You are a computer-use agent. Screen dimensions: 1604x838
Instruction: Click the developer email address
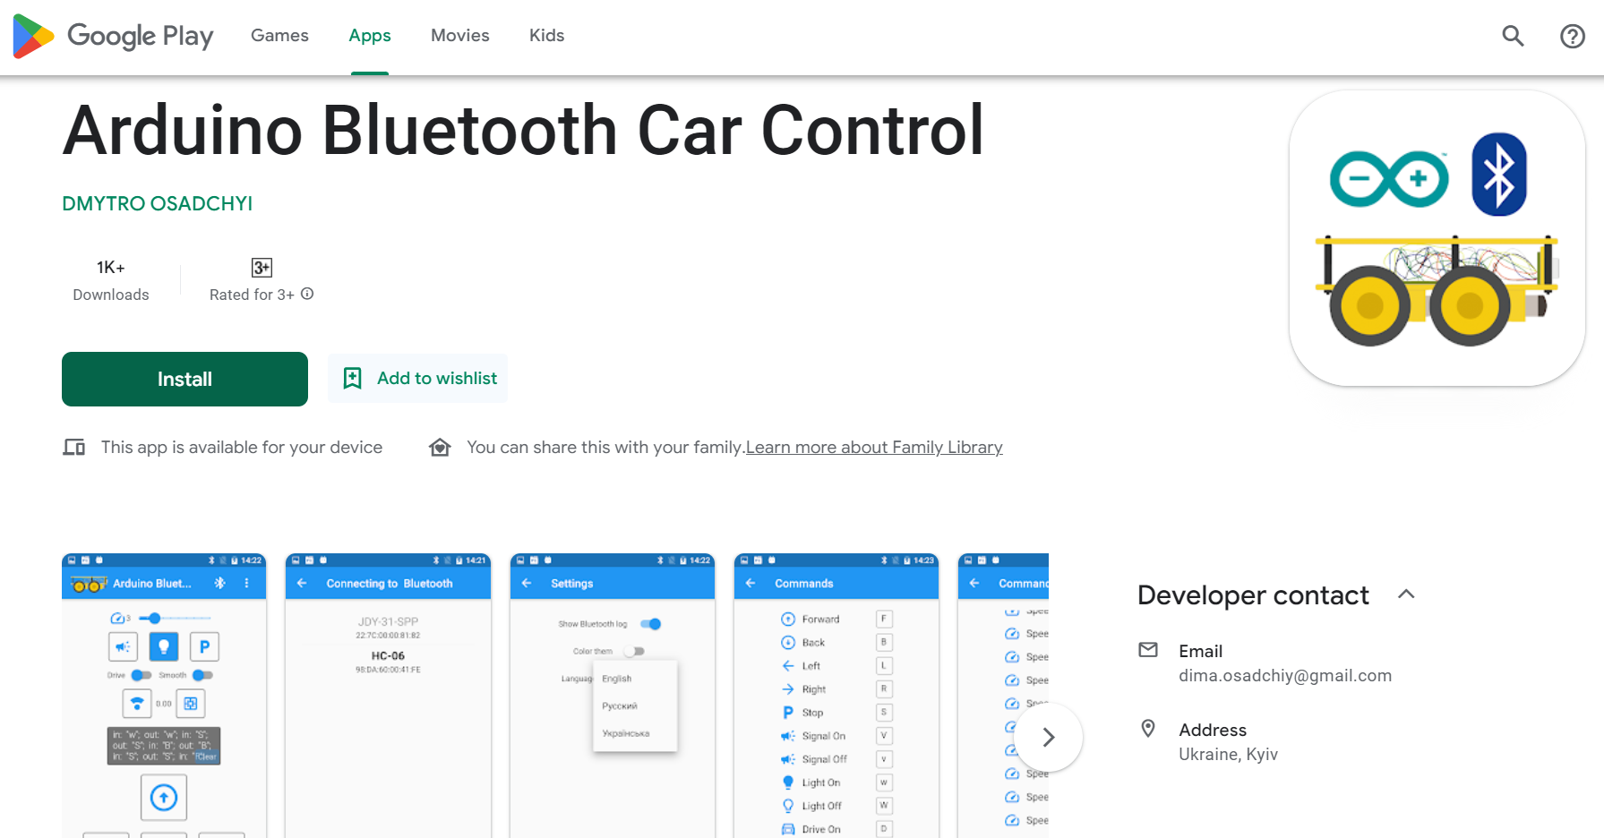click(1285, 676)
